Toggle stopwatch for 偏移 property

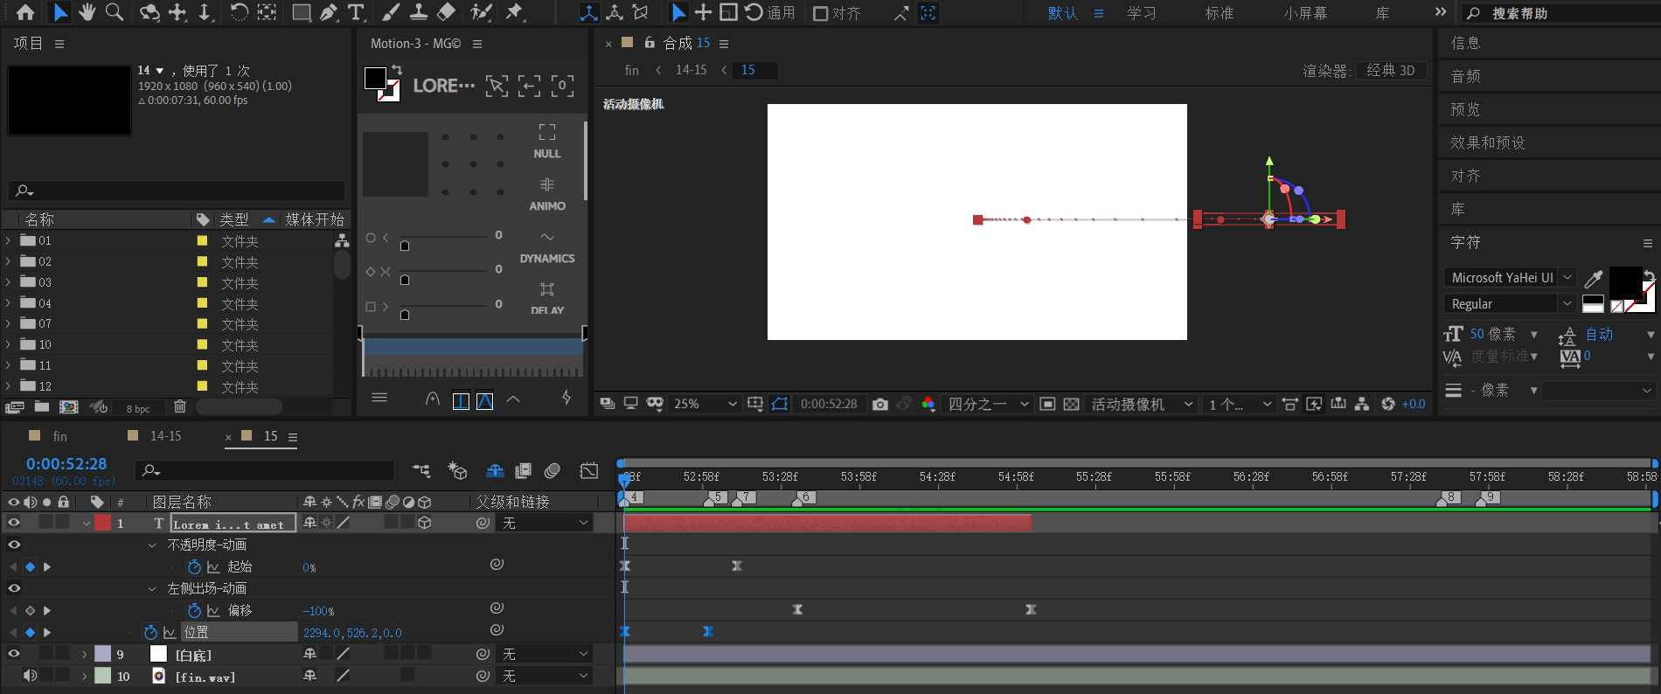point(194,610)
